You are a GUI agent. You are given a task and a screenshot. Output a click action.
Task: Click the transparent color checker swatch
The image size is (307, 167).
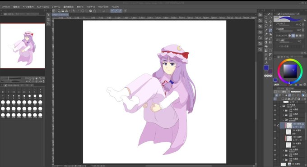pos(268,76)
